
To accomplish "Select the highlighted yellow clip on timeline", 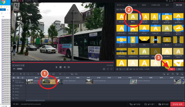I will pyautogui.click(x=49, y=82).
